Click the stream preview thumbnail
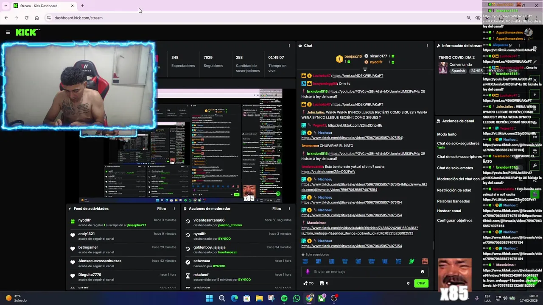The width and height of the screenshot is (543, 305). [x=180, y=146]
